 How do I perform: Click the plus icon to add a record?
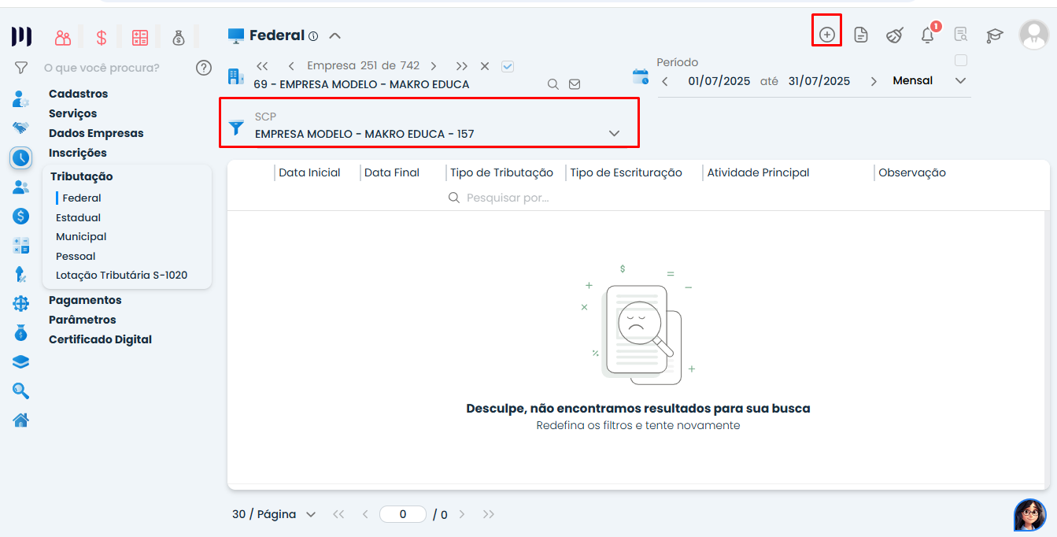click(826, 35)
